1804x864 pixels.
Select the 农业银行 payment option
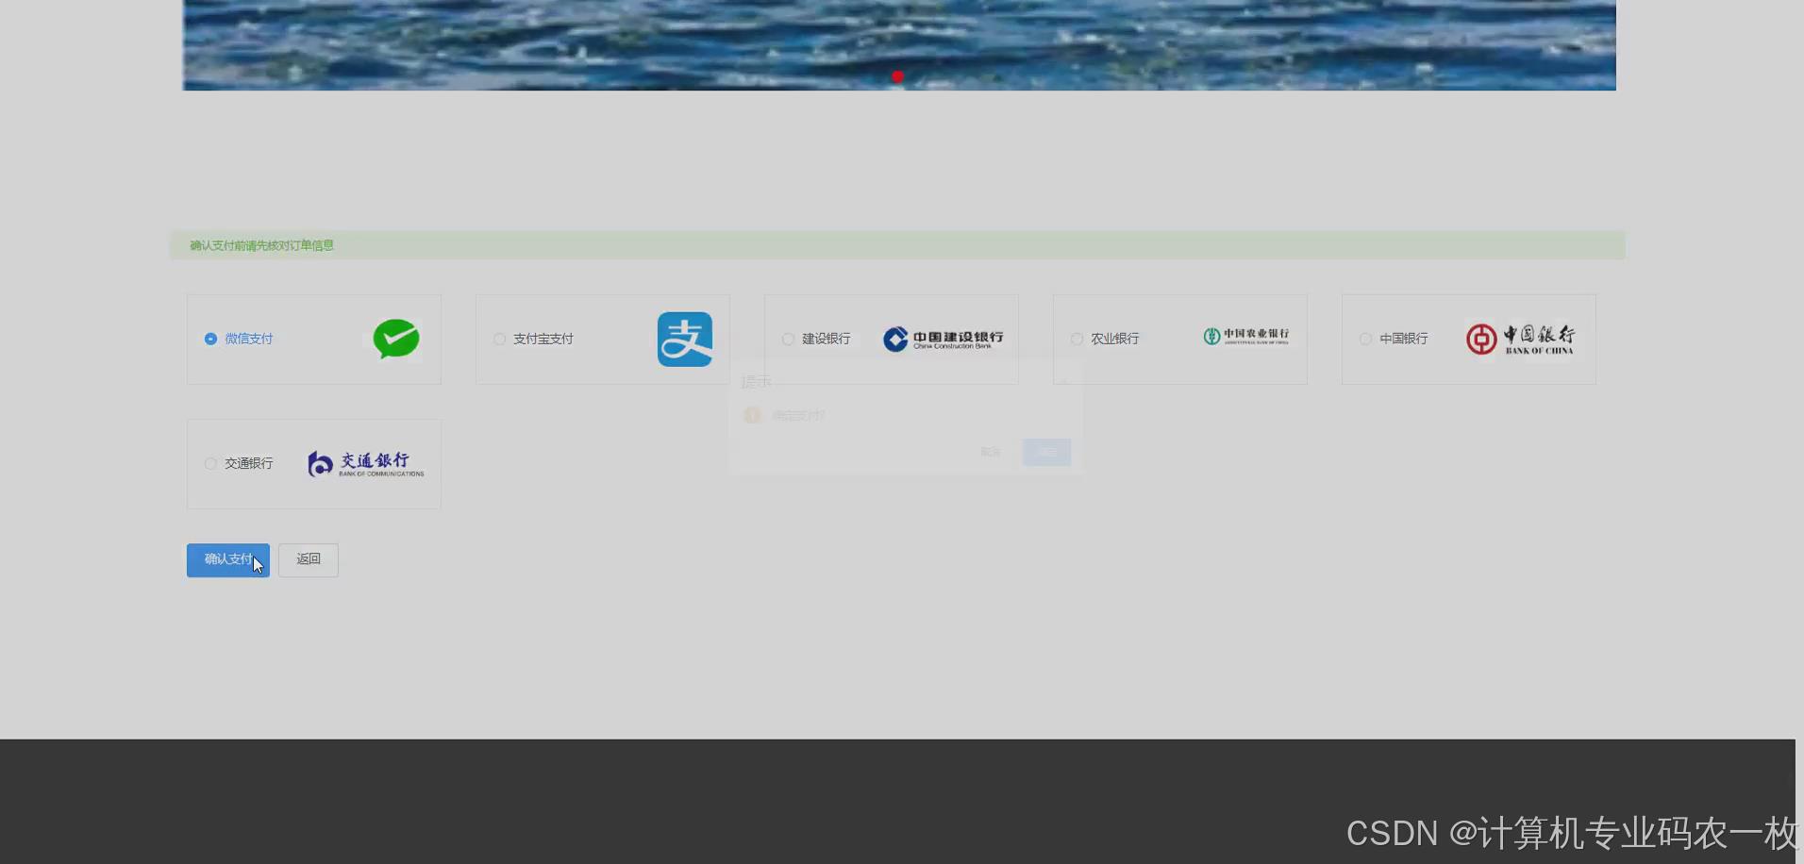click(1077, 339)
